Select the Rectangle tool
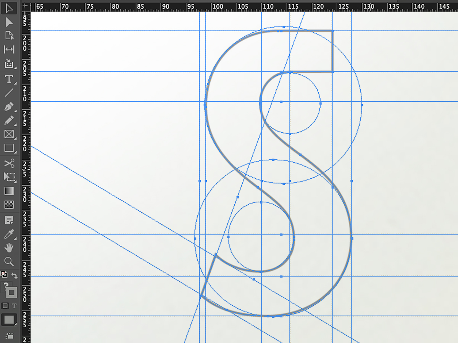 pyautogui.click(x=9, y=148)
